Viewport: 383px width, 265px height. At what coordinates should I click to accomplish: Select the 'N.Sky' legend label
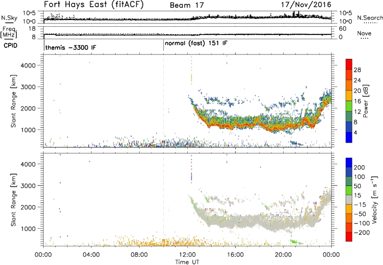9,18
